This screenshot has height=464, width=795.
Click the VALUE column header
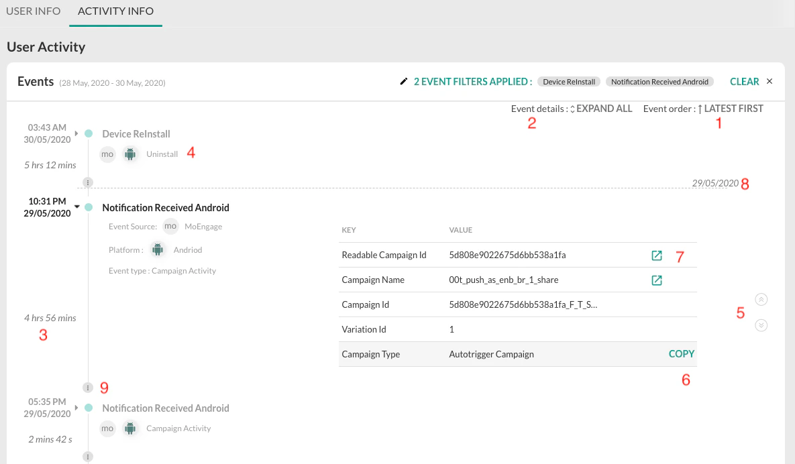(460, 230)
